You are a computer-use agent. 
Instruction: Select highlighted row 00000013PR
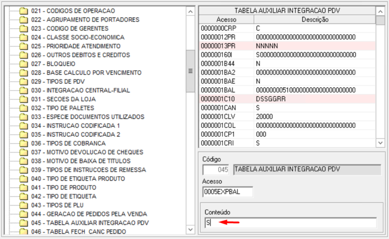[287, 46]
